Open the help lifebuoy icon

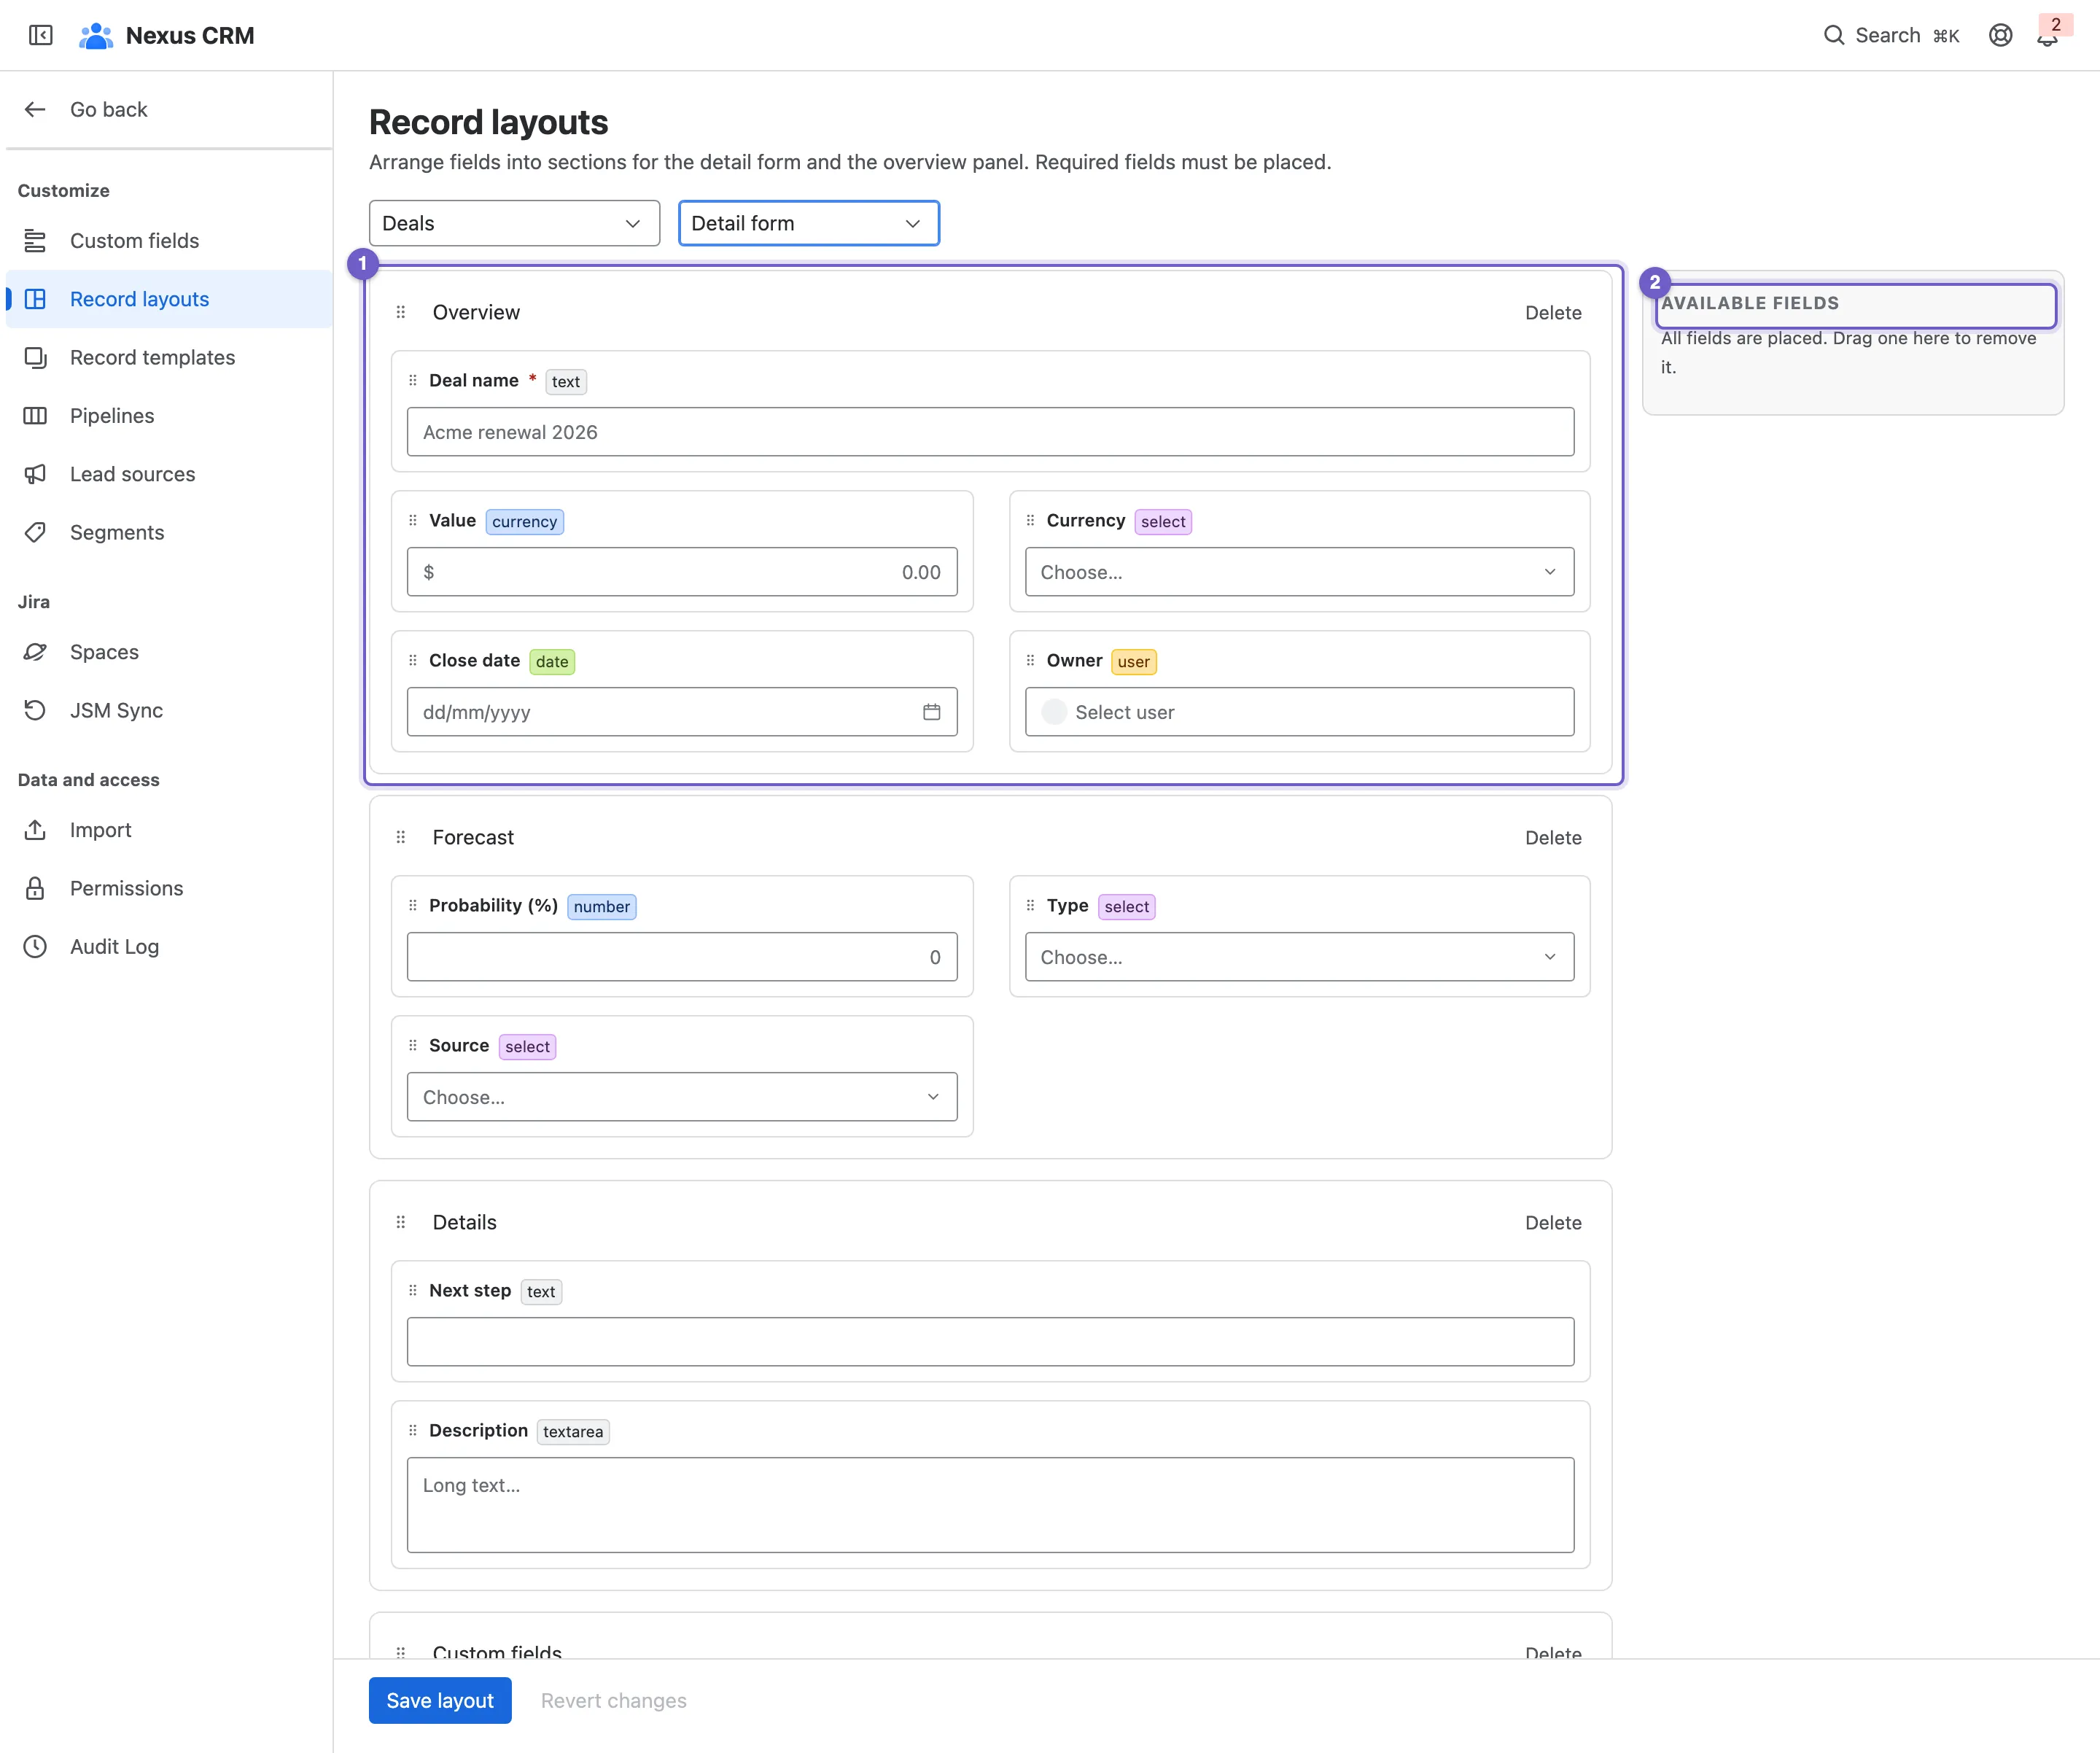point(2000,35)
